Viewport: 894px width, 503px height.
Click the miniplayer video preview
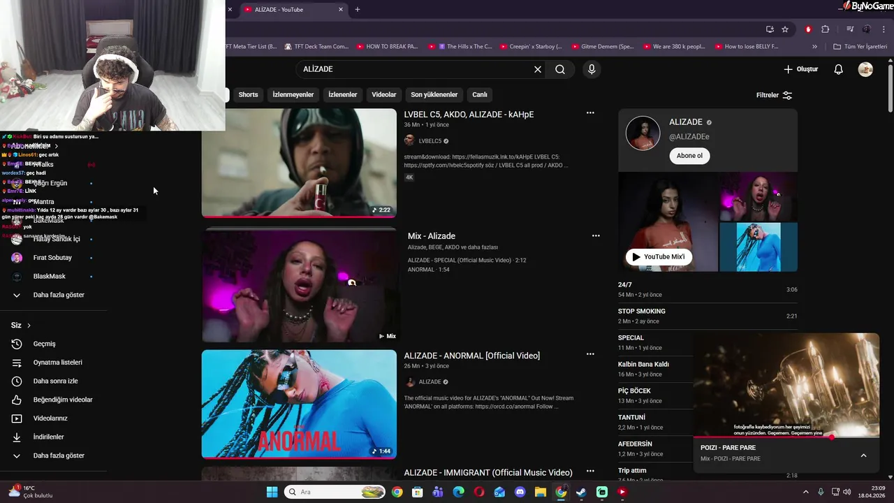pos(786,385)
